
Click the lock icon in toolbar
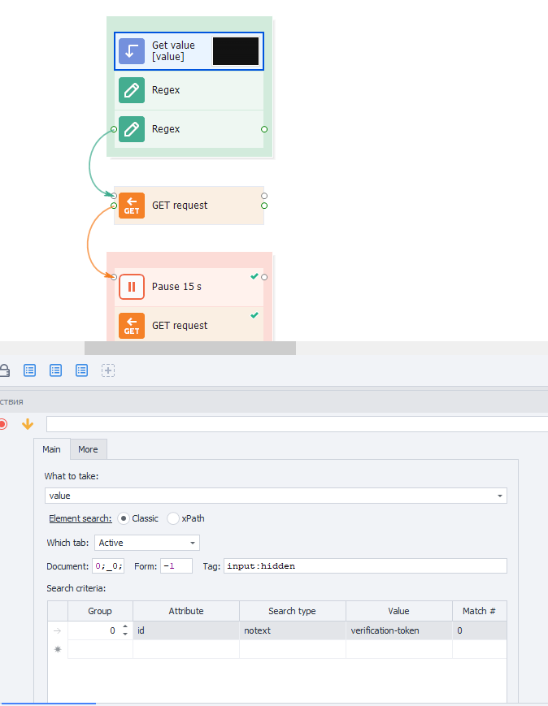(x=5, y=370)
